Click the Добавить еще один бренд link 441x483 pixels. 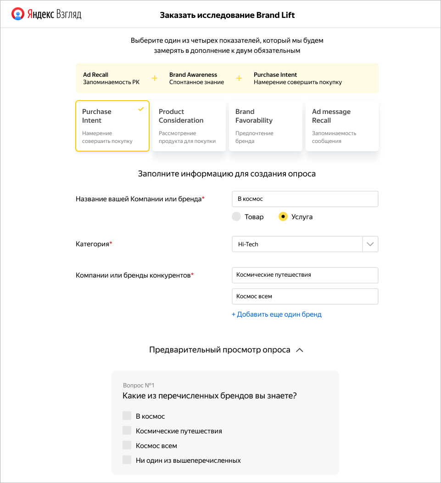point(277,314)
